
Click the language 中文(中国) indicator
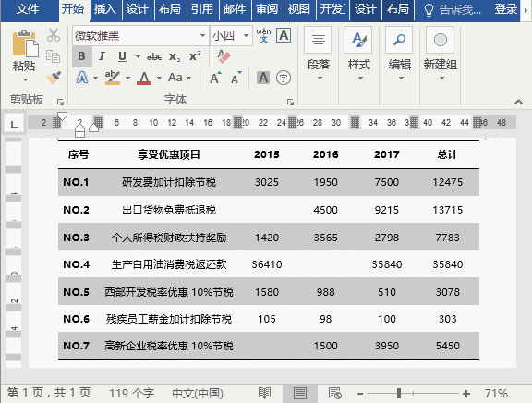click(x=198, y=393)
